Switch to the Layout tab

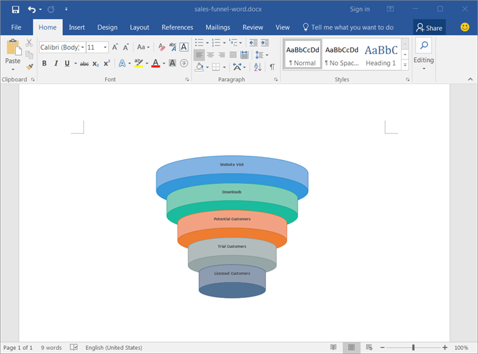coord(139,27)
